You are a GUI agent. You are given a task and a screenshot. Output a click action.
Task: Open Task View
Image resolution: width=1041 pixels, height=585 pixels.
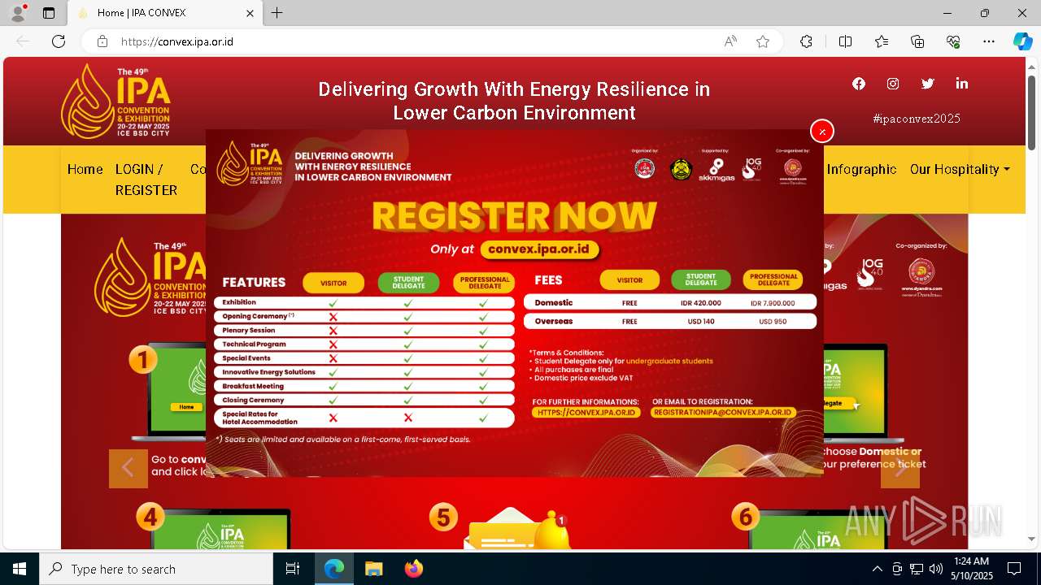tap(293, 569)
